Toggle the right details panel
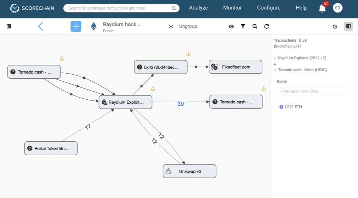 tap(348, 26)
